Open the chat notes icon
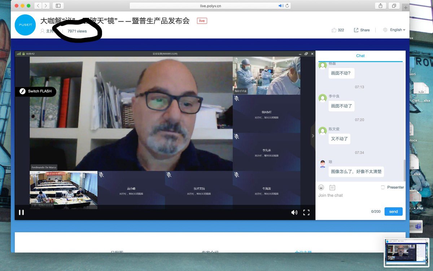Image resolution: width=433 pixels, height=271 pixels. click(332, 188)
